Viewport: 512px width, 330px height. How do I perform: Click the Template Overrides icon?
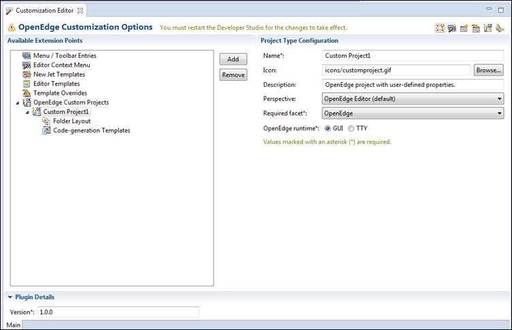pos(27,93)
